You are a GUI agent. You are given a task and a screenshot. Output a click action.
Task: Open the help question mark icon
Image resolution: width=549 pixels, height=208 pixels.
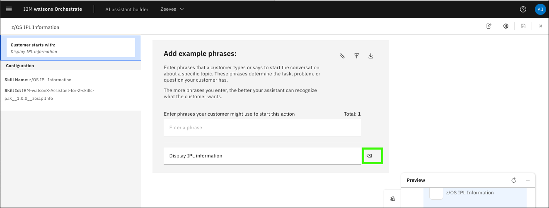click(x=523, y=9)
